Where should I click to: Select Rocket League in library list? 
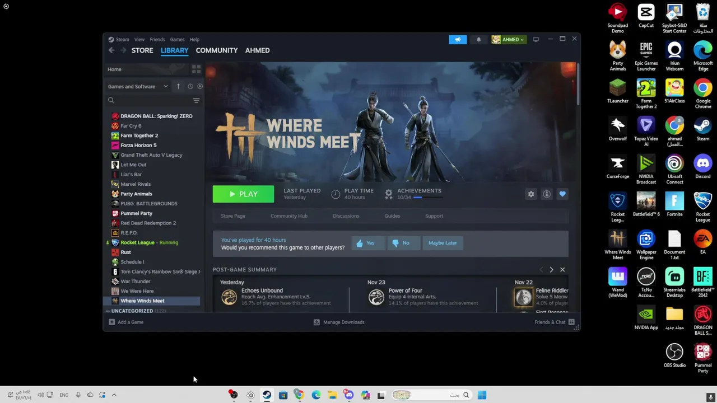(153, 242)
